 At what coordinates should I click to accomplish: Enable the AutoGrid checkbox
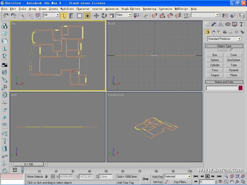[232, 50]
